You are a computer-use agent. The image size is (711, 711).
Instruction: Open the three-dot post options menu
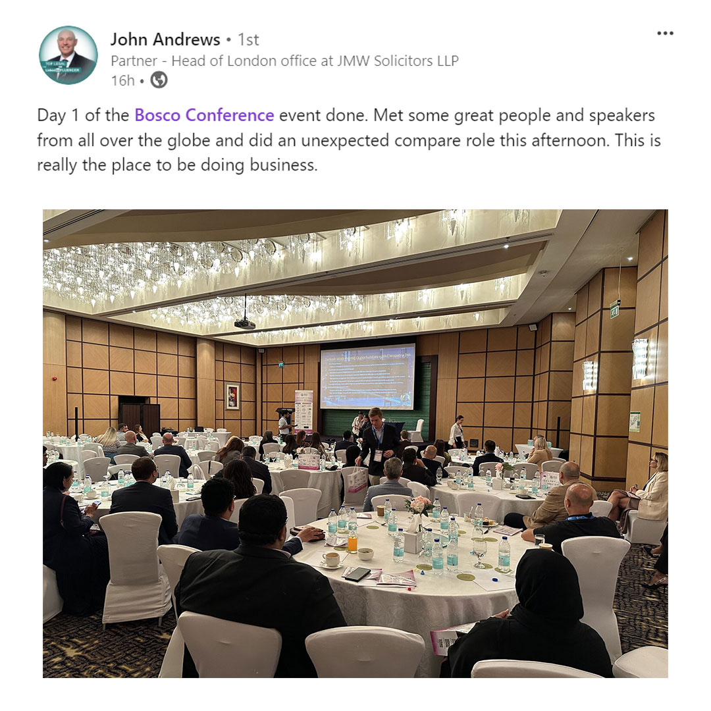[665, 33]
